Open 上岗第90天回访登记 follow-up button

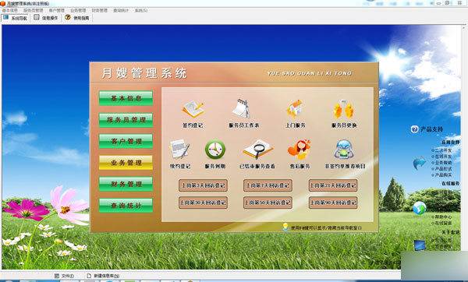(333, 203)
